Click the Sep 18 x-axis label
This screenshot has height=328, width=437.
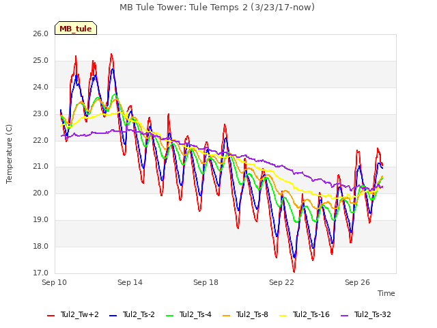point(206,282)
